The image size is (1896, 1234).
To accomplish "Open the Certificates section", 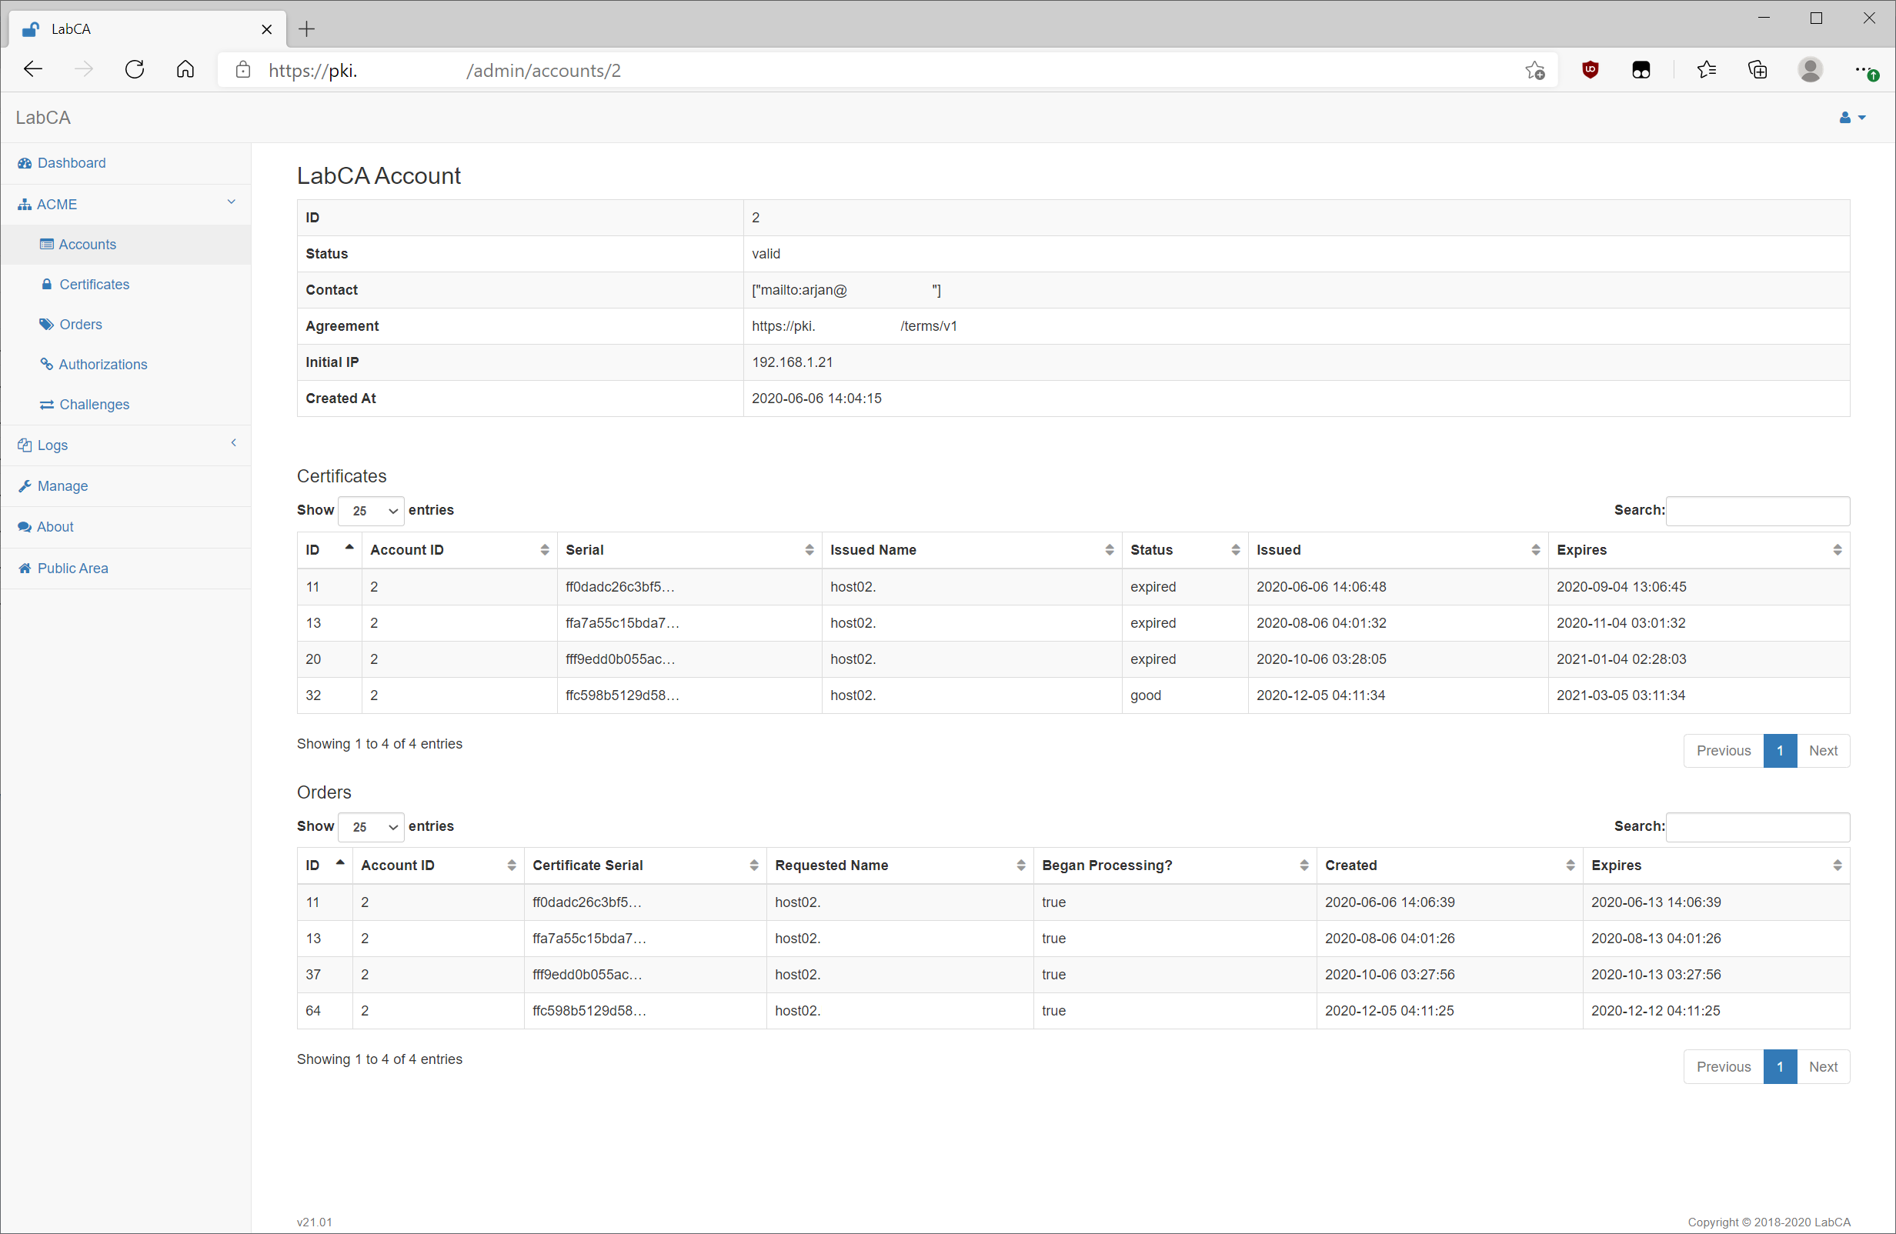I will pos(94,284).
